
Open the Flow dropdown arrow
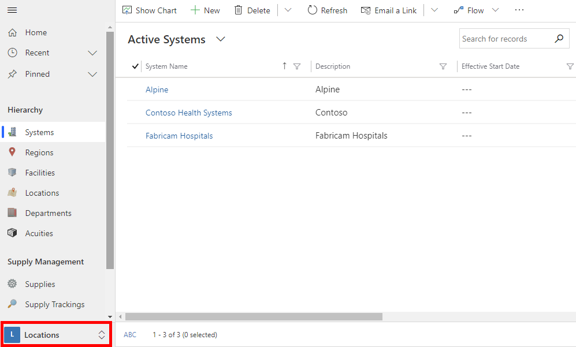coord(495,10)
